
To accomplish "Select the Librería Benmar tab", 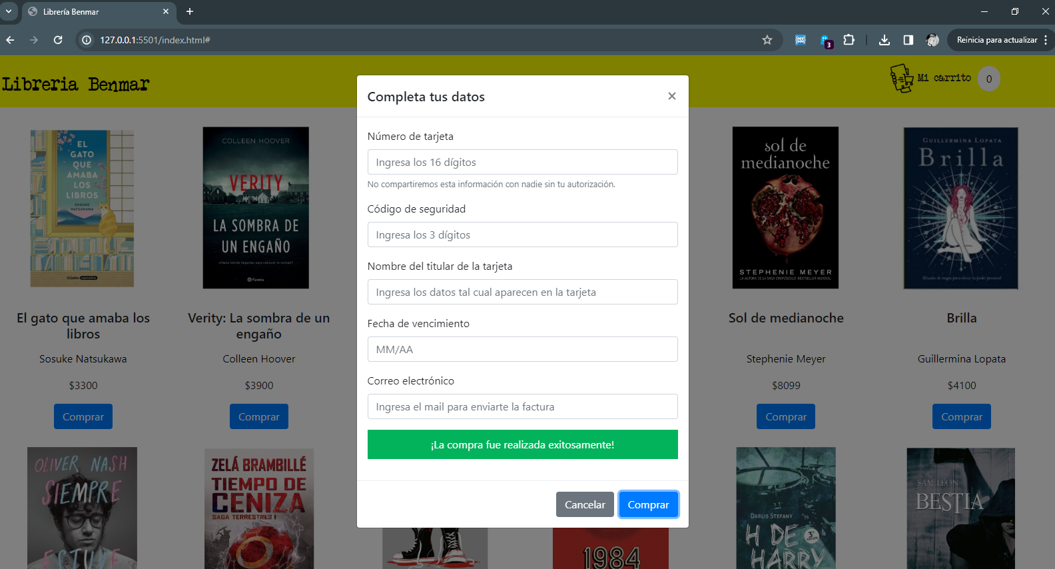I will (98, 11).
